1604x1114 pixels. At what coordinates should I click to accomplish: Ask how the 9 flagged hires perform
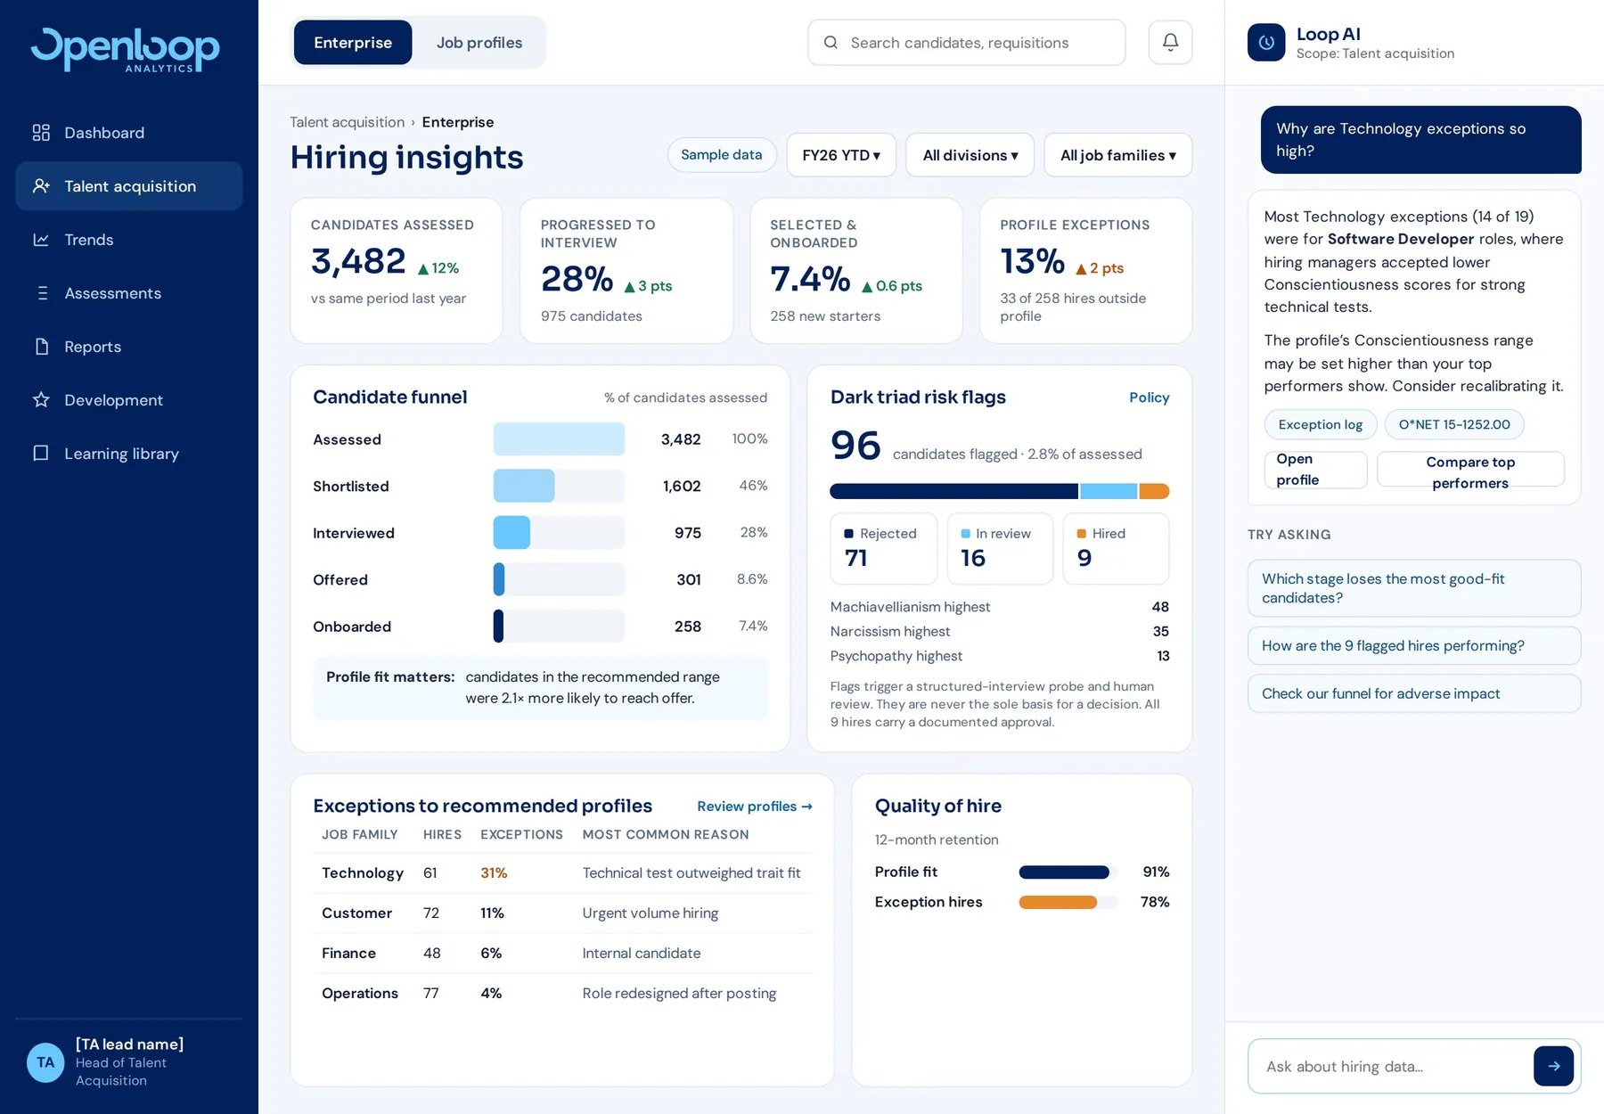(x=1414, y=646)
